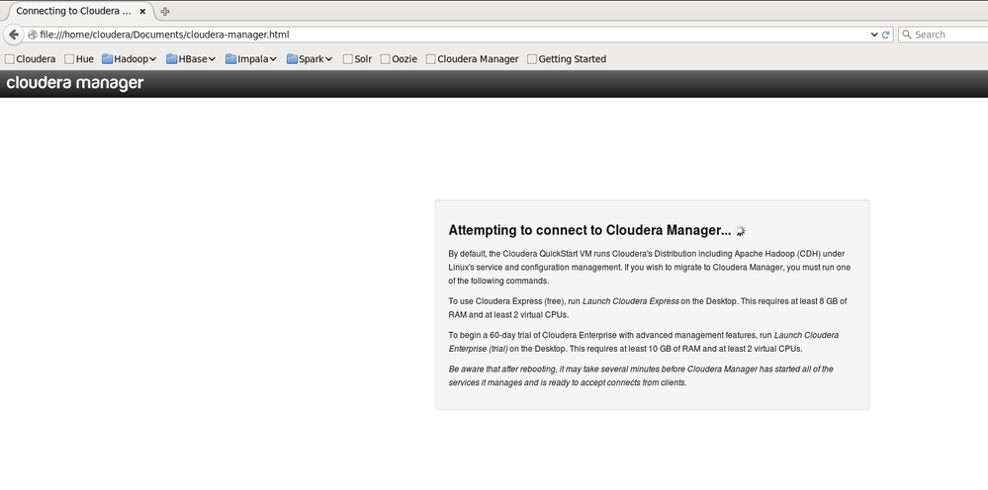Expand the Hadoop bookmarks folder
Viewport: 988px width, 490px height.
(130, 59)
